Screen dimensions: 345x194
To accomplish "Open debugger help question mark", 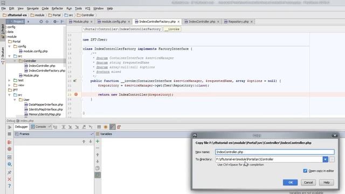I will (x=10, y=186).
